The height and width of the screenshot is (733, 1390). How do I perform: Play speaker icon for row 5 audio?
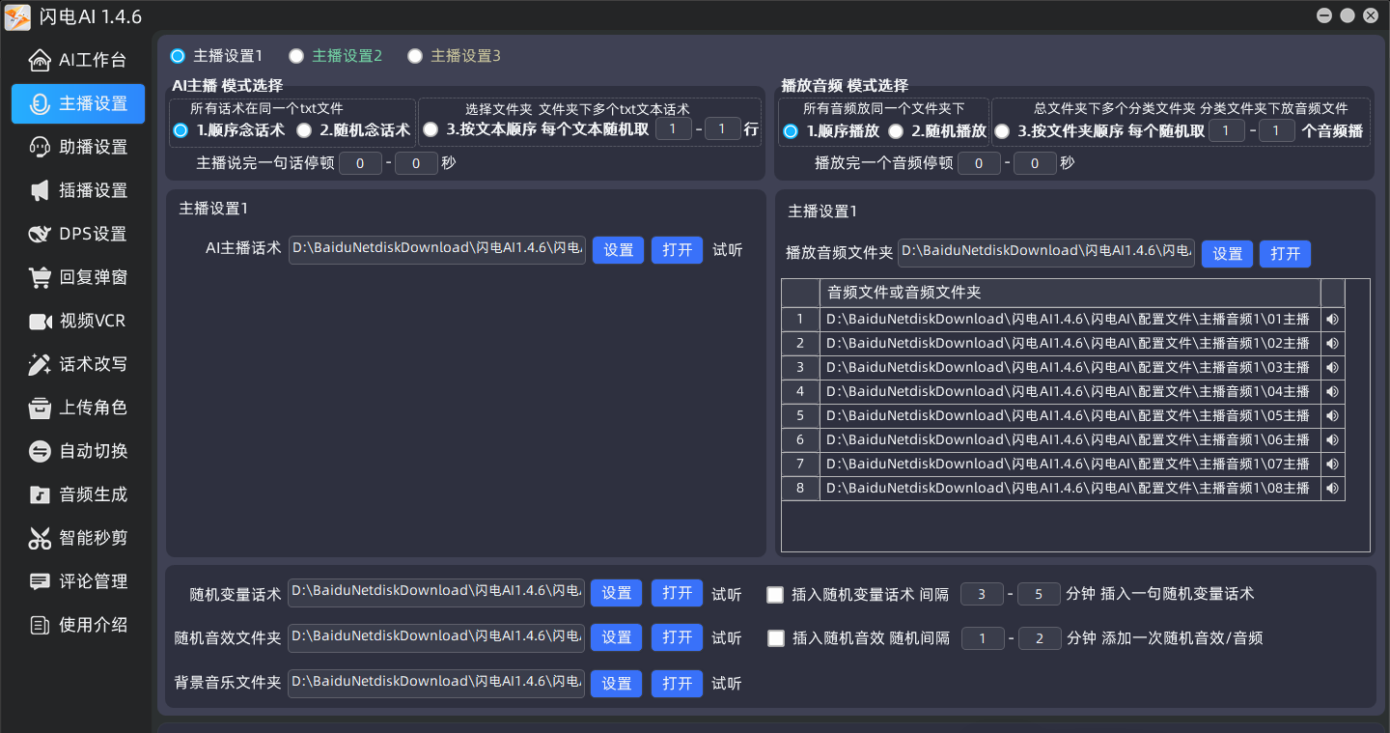tap(1332, 415)
